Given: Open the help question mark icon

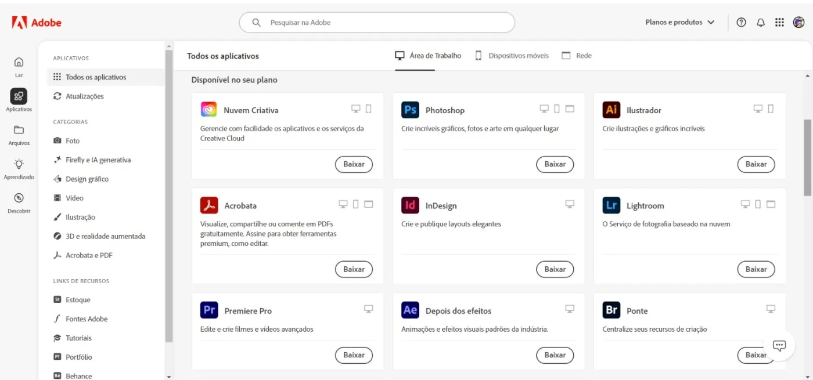Looking at the screenshot, I should pyautogui.click(x=741, y=23).
